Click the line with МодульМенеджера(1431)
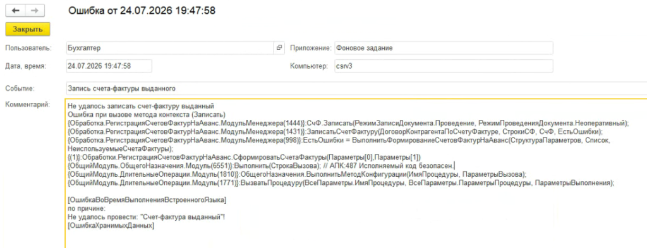 pos(336,131)
